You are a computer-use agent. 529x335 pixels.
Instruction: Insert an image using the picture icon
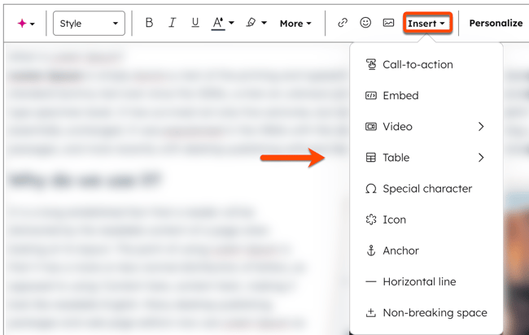pyautogui.click(x=388, y=23)
